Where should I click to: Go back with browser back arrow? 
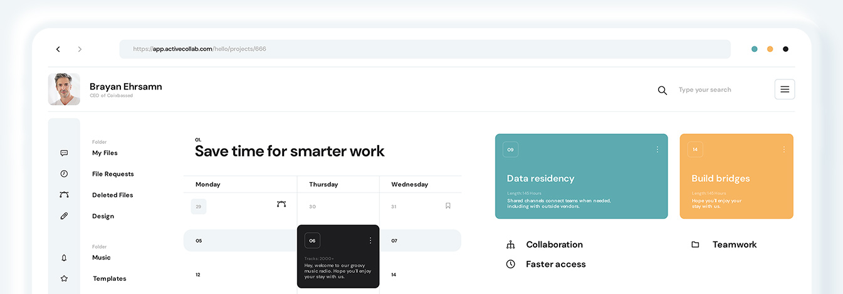tap(58, 49)
